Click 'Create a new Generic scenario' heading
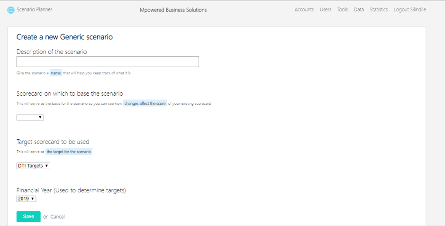445x226 pixels. [64, 37]
